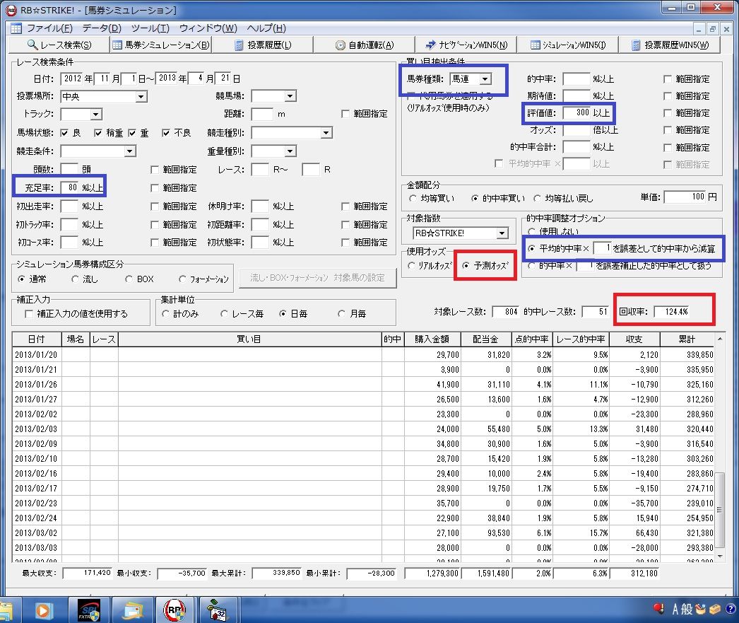This screenshot has height=623, width=739.
Task: Expand the 投票場所 dropdown showing 中央
Action: click(x=141, y=97)
